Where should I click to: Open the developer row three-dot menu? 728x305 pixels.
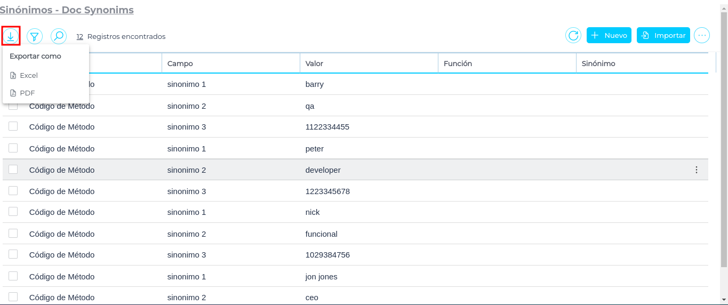click(696, 170)
